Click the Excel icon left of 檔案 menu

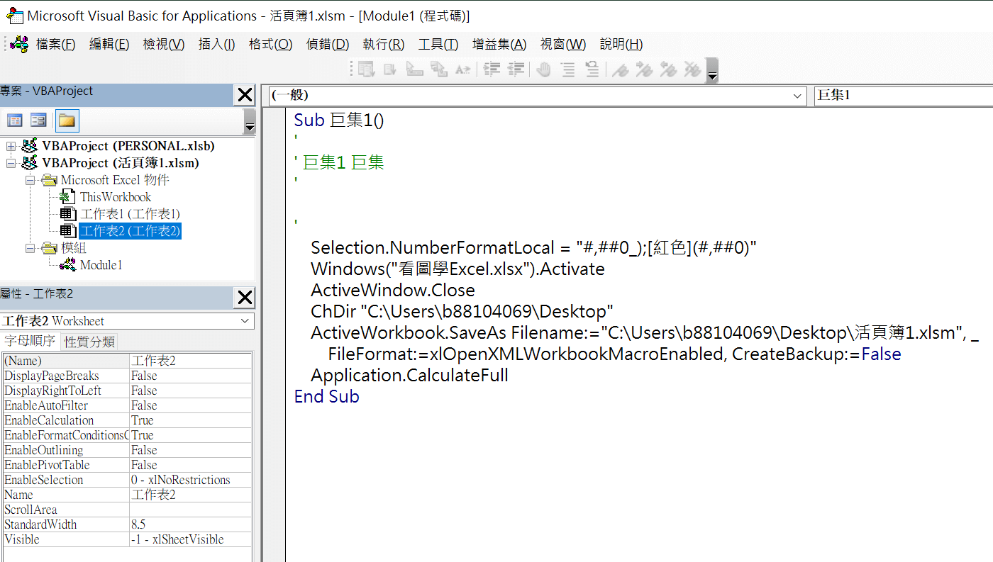19,44
